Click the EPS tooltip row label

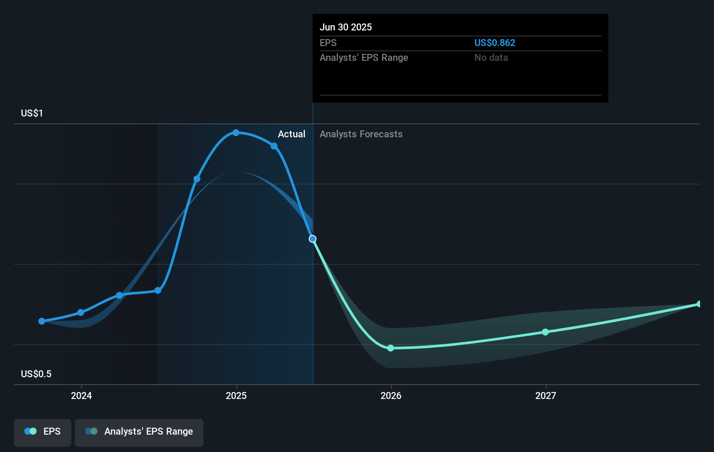pos(328,43)
